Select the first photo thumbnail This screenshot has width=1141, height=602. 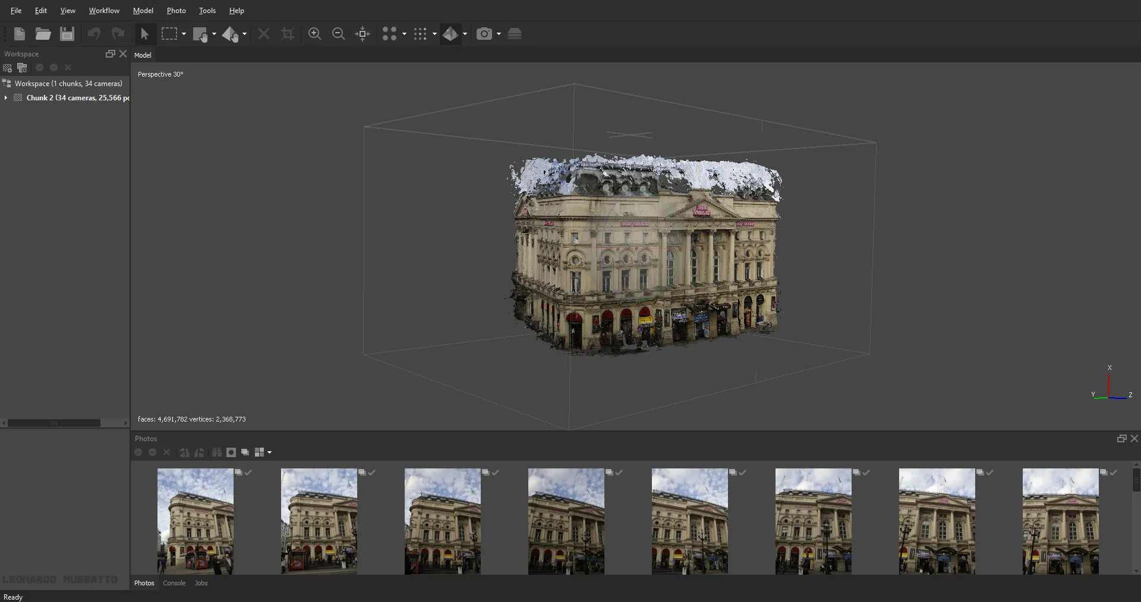tap(194, 521)
